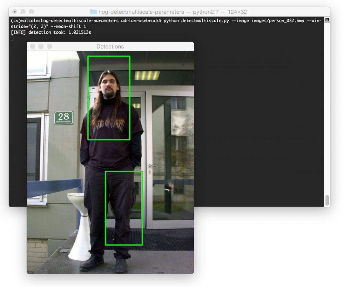Screen dimensions: 343x287
Task: Click the Detections window title text
Action: click(110, 47)
